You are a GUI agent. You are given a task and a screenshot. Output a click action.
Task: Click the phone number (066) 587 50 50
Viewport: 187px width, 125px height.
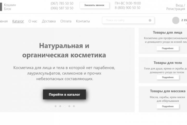tap(62, 8)
